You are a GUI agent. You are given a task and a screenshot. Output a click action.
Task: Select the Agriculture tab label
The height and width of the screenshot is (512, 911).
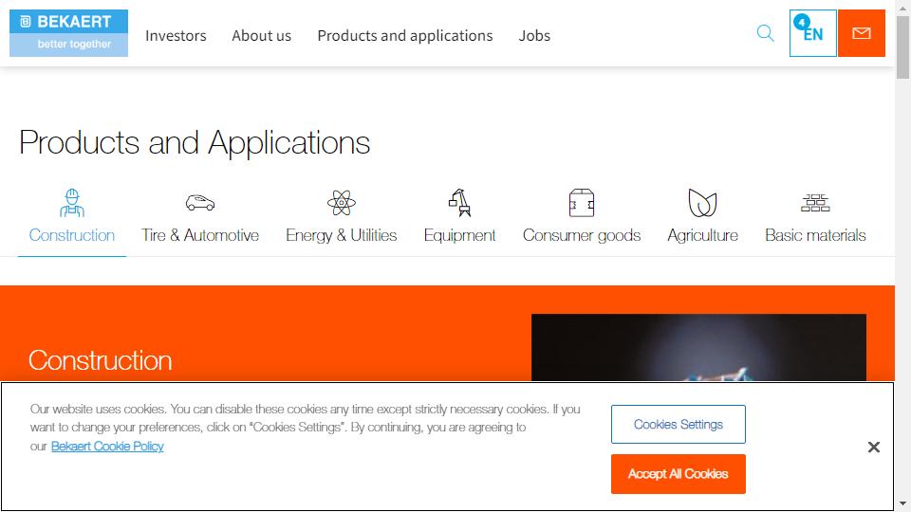click(702, 235)
